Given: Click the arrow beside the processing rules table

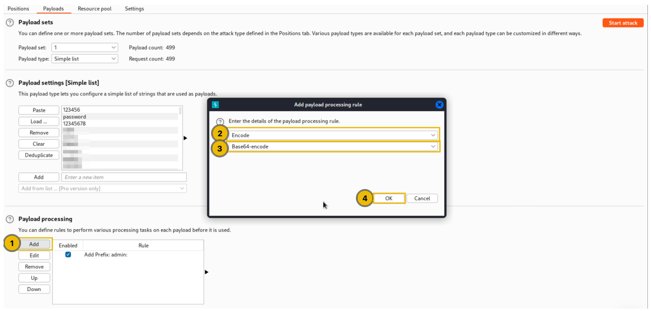Looking at the screenshot, I should click(x=206, y=272).
